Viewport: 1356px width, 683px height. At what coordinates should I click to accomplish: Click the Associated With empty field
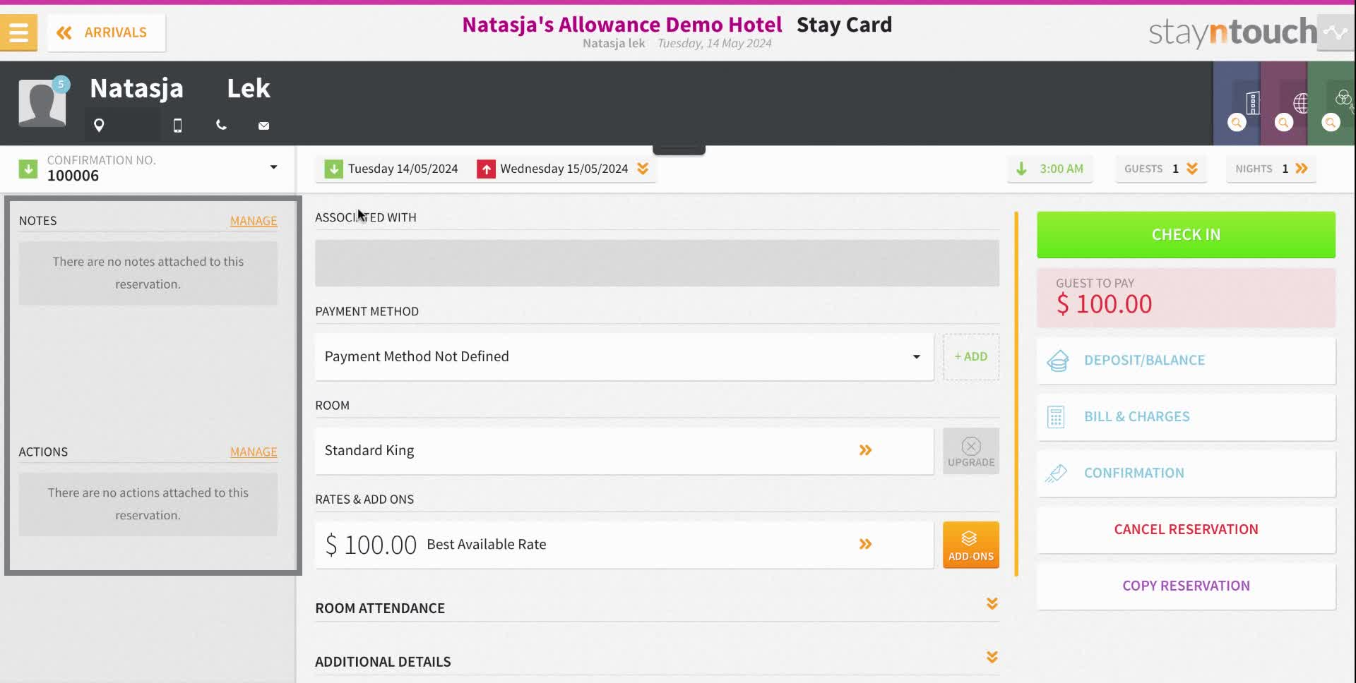[657, 262]
